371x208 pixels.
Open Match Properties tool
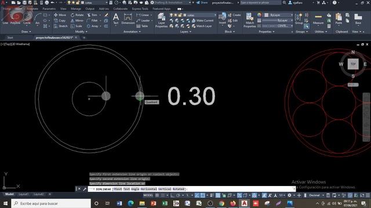click(x=250, y=20)
